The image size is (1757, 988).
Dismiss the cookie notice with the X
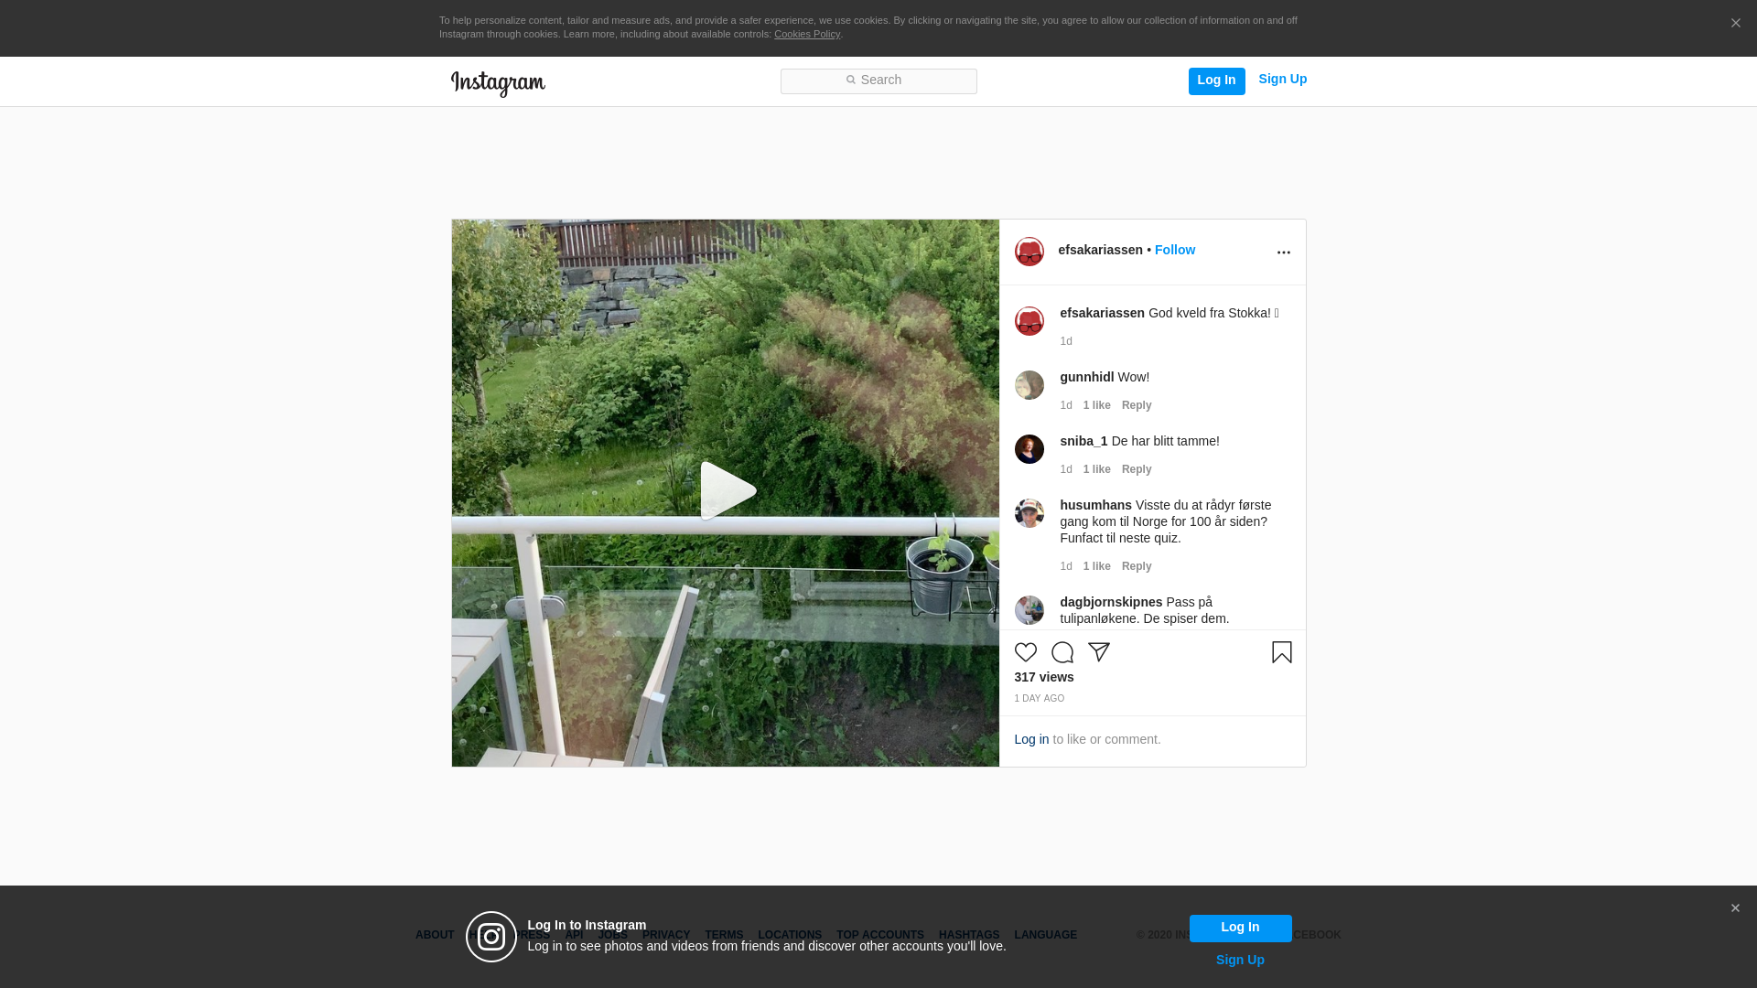point(1735,24)
